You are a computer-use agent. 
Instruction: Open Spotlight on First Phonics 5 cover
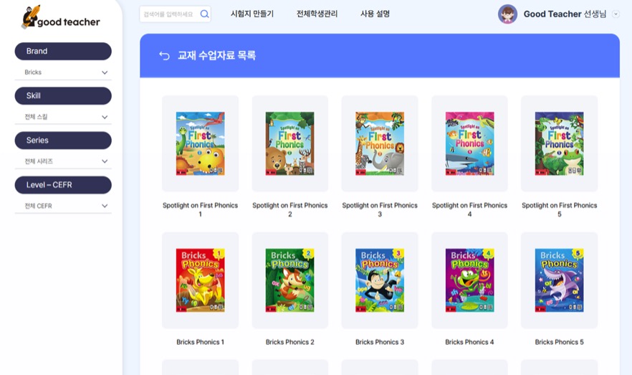point(559,143)
